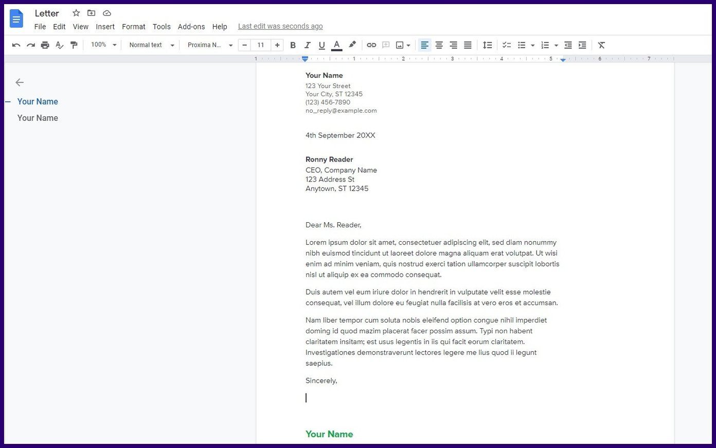Click the Sincerely, closing line
This screenshot has height=448, width=716.
pyautogui.click(x=321, y=381)
